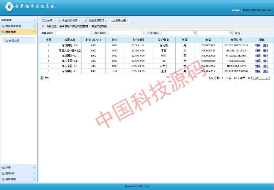Click the 安全退出 logout link
The image size is (274, 190).
click(267, 10)
